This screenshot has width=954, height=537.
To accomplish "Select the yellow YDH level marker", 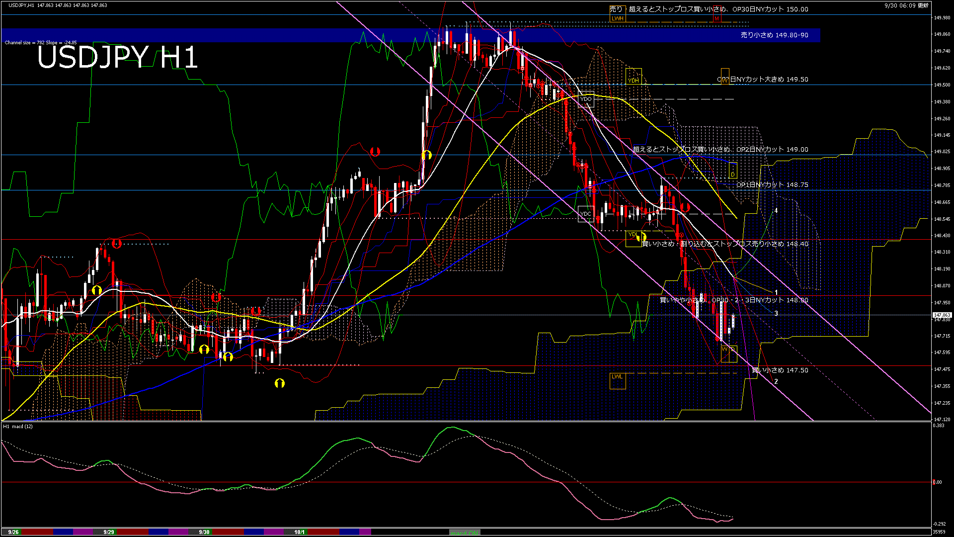I will 634,80.
